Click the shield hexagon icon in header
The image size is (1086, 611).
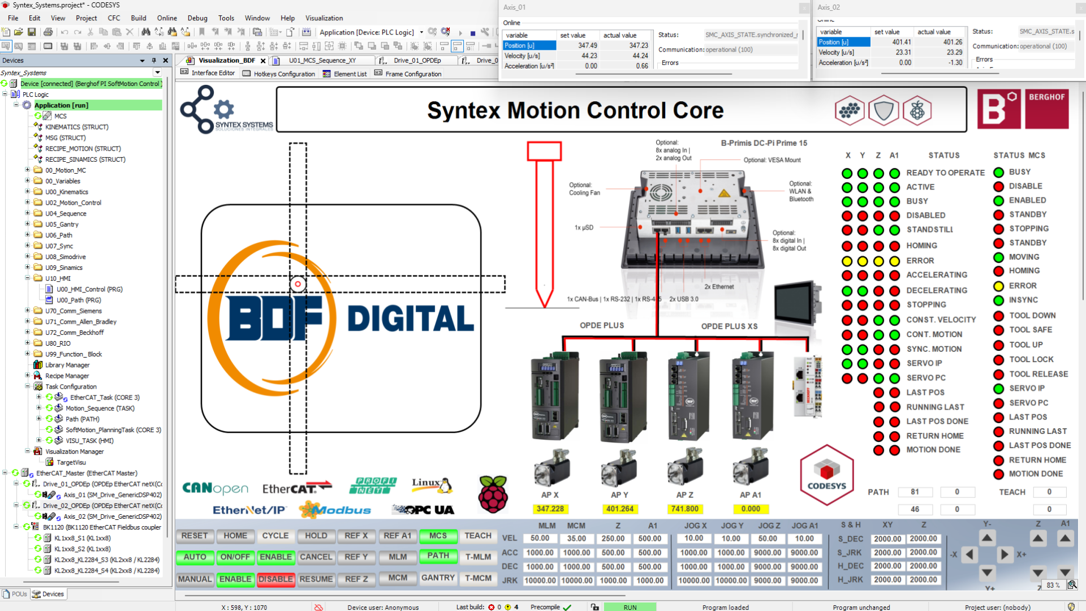883,110
